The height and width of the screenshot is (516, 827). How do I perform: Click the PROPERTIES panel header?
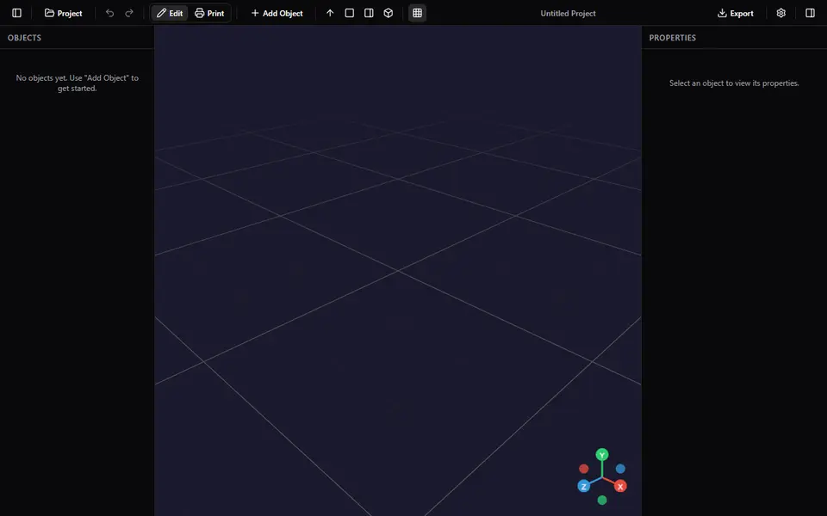click(x=673, y=38)
